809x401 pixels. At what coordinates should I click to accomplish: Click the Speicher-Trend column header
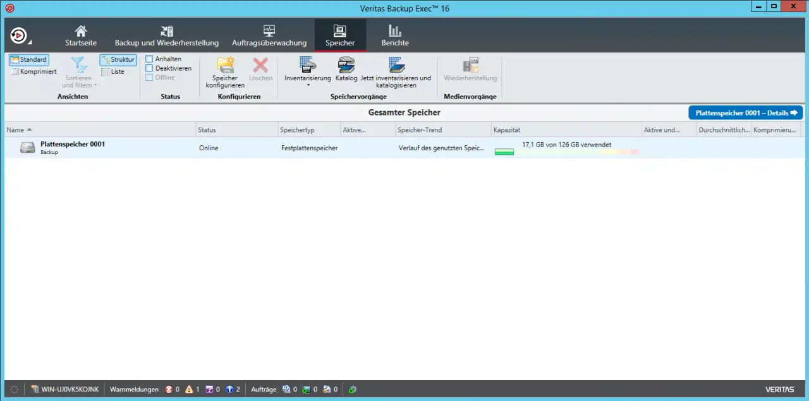click(443, 130)
